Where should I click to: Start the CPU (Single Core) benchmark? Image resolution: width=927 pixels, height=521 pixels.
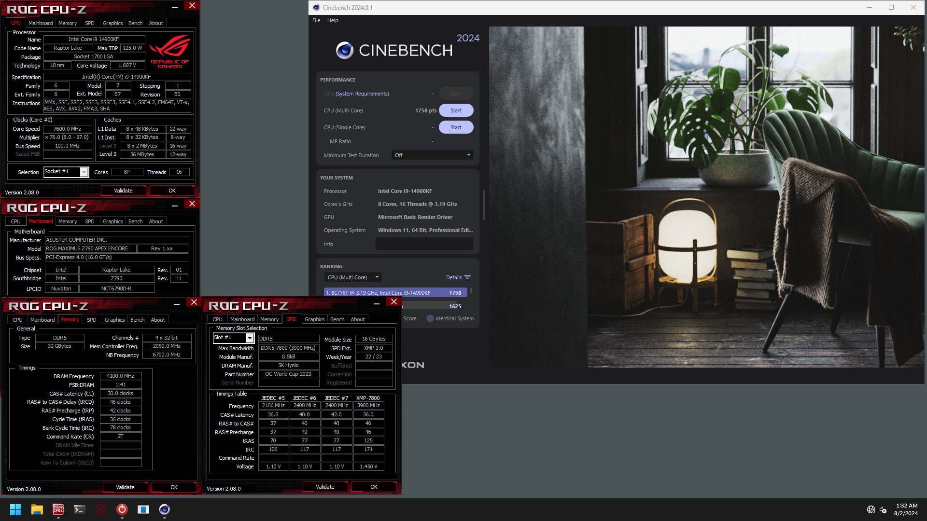pyautogui.click(x=456, y=127)
